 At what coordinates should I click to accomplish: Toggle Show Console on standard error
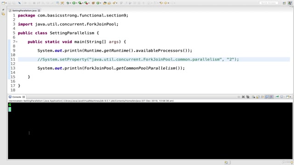click(x=271, y=97)
